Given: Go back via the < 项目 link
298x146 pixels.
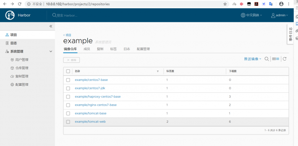Looking at the screenshot, I should click(x=67, y=35).
